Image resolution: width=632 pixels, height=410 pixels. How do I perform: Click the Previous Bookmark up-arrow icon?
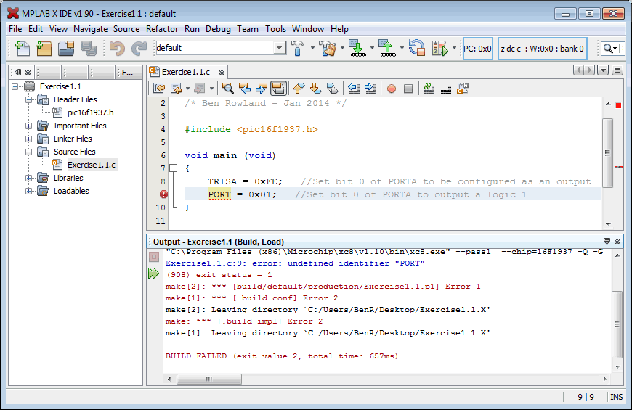(x=299, y=89)
